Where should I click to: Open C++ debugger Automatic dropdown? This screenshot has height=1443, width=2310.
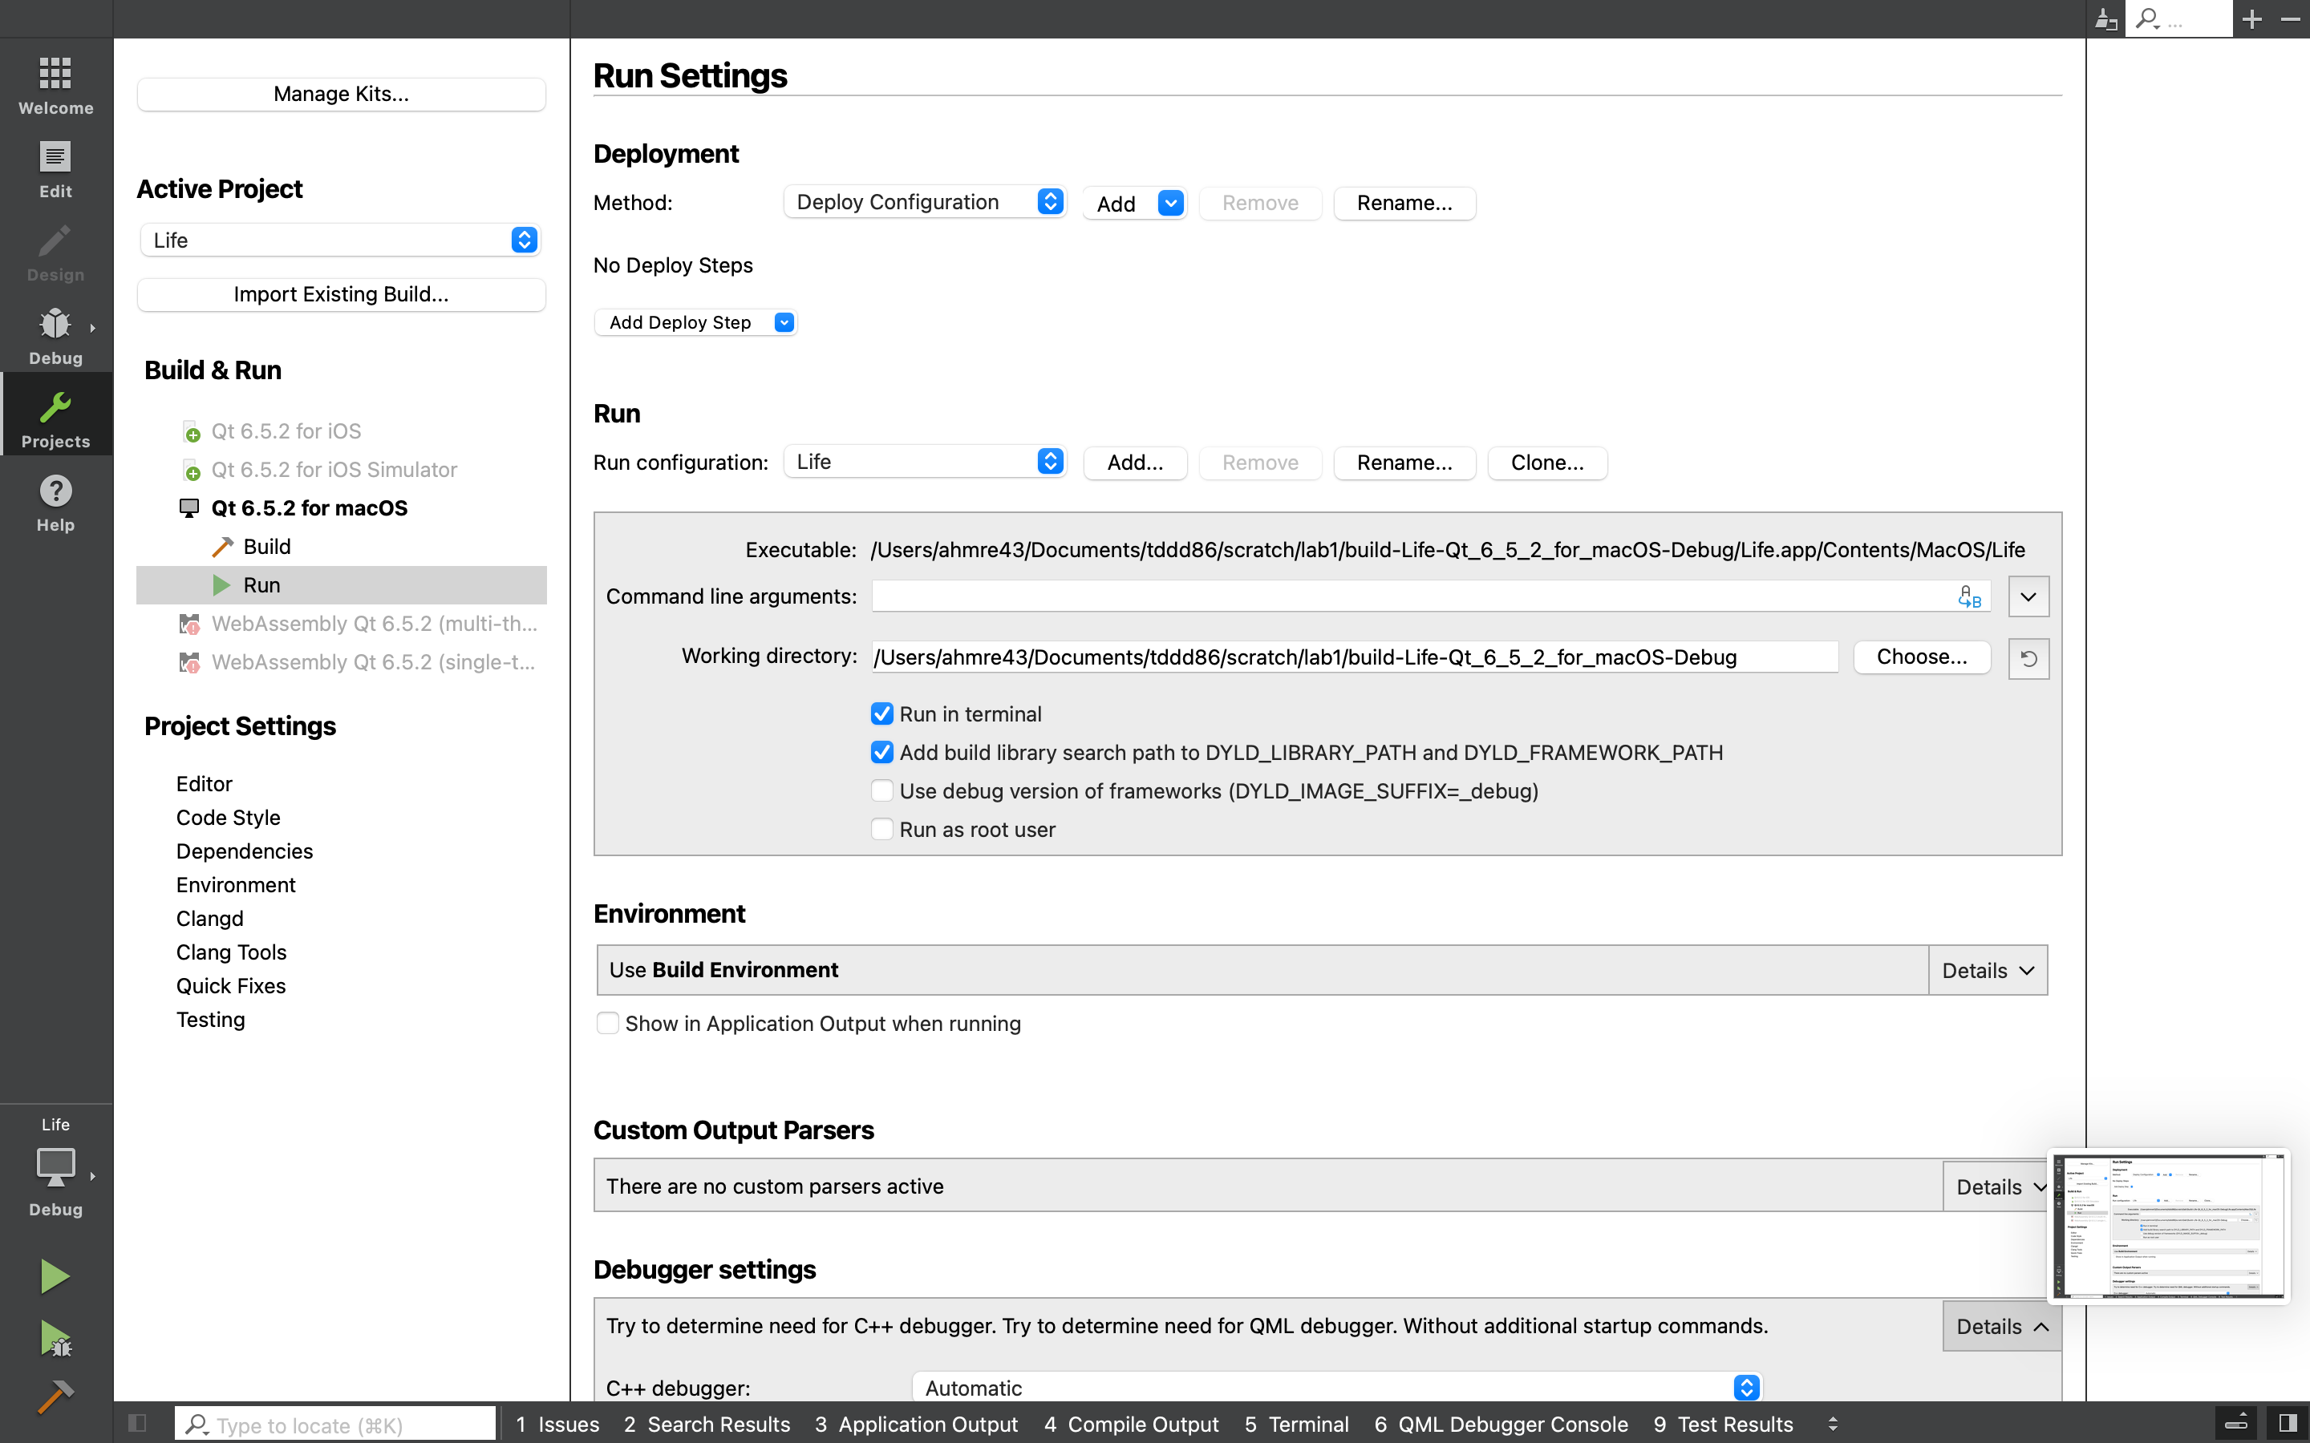1336,1388
